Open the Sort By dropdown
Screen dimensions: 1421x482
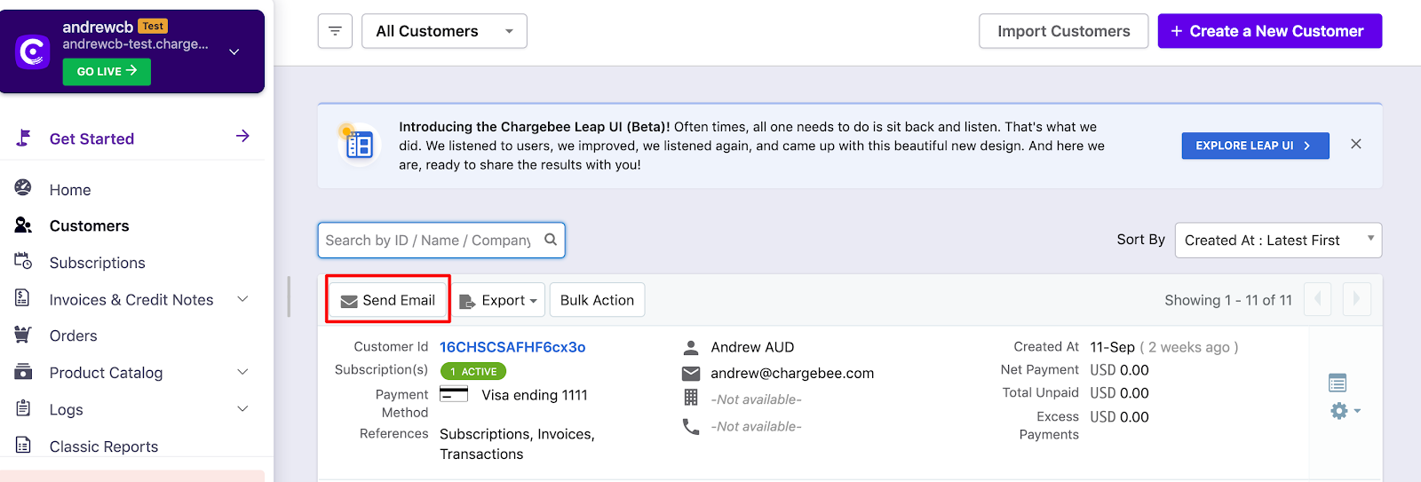tap(1277, 240)
